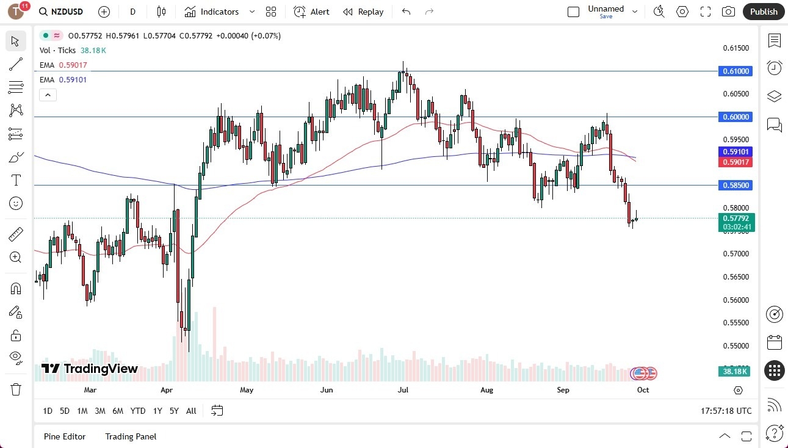This screenshot has height=448, width=788.
Task: Click the Publish button
Action: [763, 12]
